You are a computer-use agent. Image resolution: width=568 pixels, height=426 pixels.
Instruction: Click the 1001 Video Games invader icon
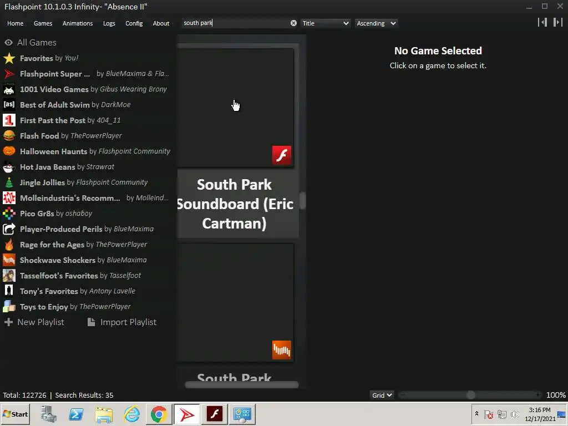[9, 89]
